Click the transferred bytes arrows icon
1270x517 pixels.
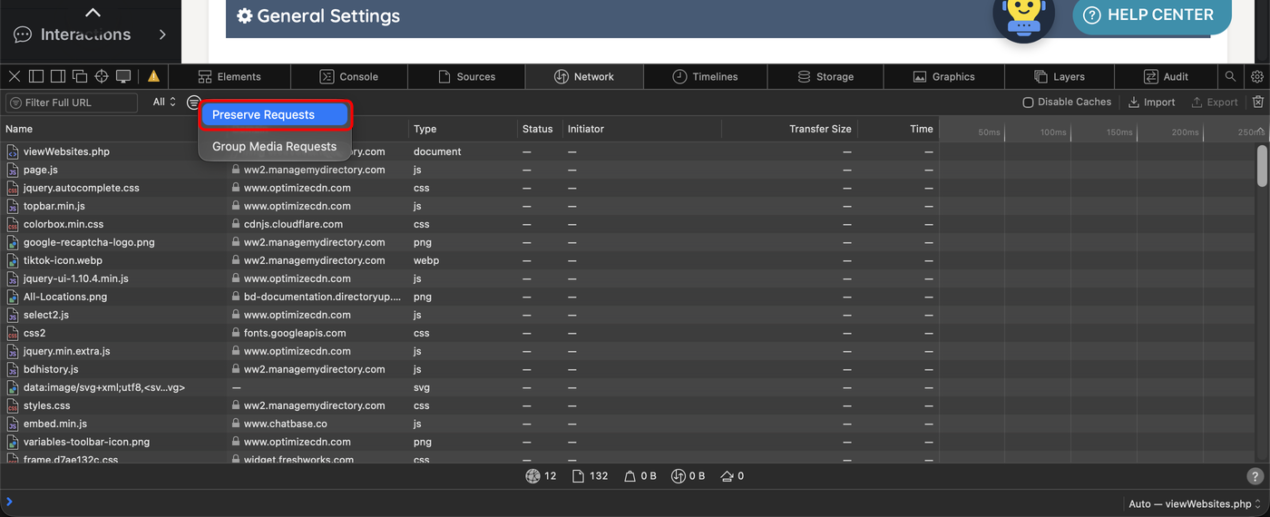(678, 476)
